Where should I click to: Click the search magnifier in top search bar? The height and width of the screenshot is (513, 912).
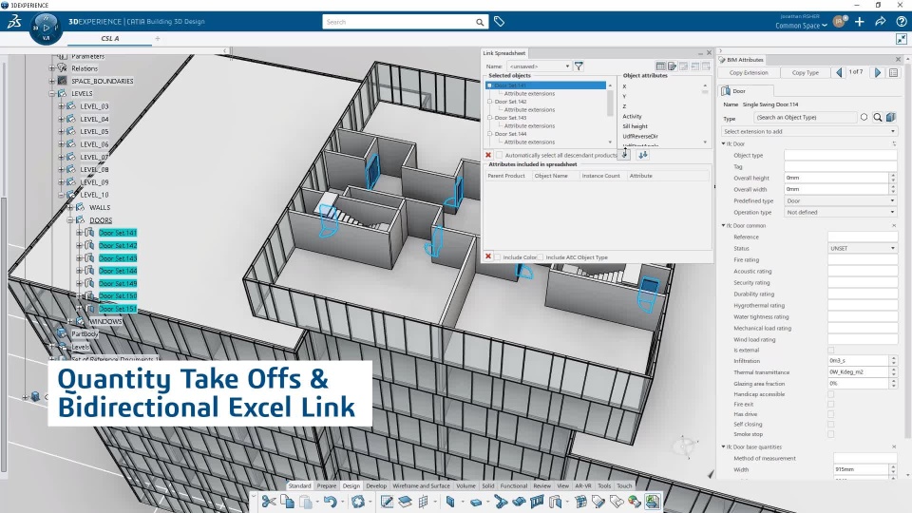480,22
